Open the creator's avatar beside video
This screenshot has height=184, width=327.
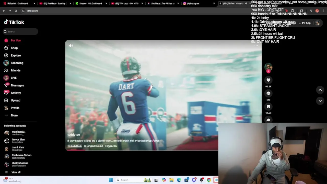(x=268, y=67)
